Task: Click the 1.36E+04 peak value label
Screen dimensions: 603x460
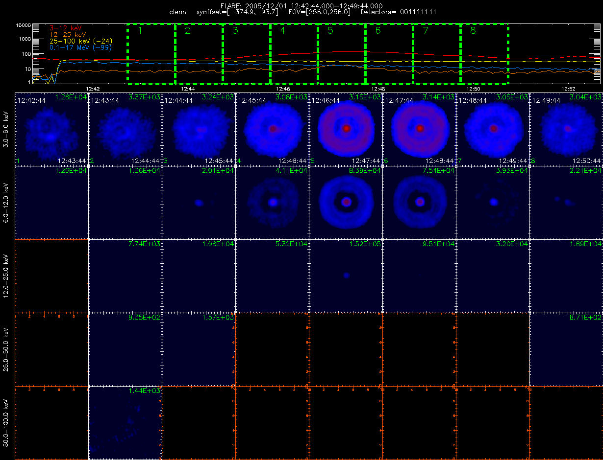Action: pyautogui.click(x=144, y=171)
